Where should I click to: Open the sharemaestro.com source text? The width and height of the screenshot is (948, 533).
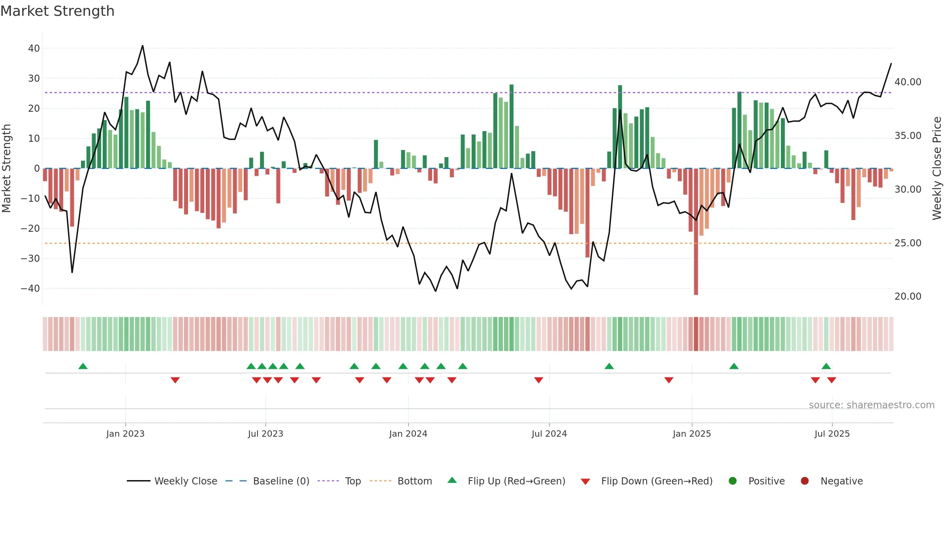[x=872, y=405]
